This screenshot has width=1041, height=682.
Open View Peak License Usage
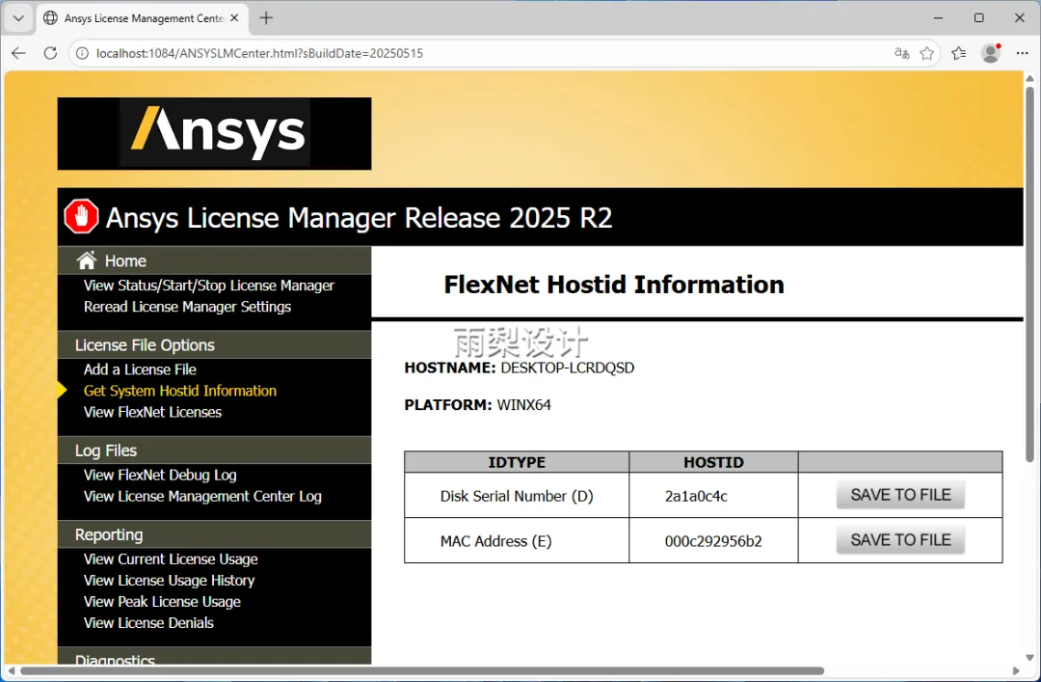pyautogui.click(x=162, y=602)
